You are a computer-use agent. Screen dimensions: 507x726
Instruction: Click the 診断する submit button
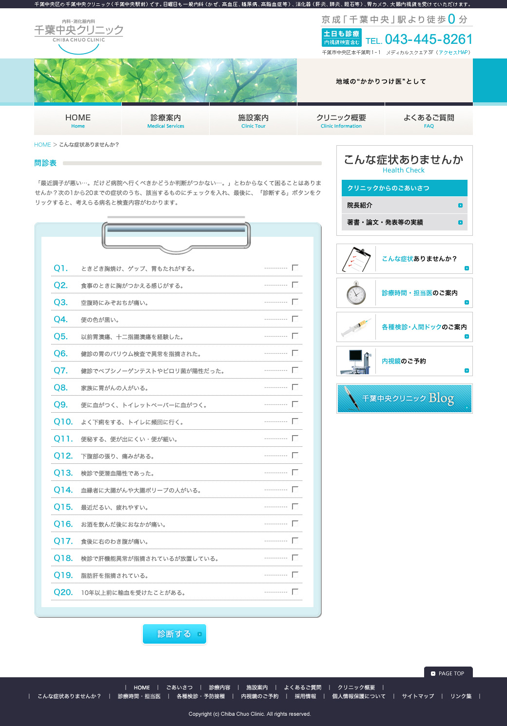[175, 634]
